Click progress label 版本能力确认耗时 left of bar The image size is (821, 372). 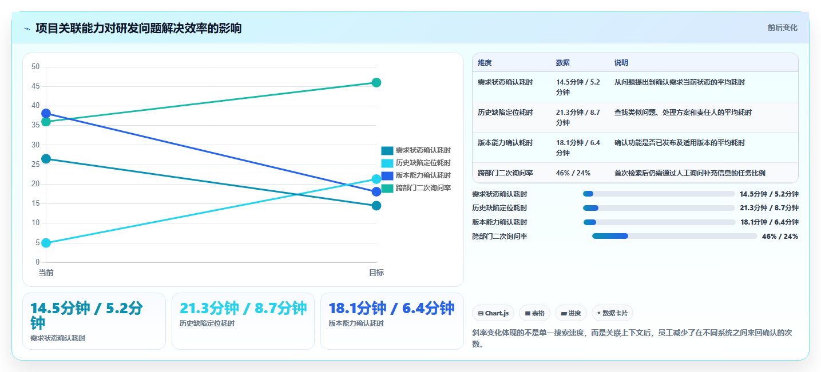[x=499, y=222]
